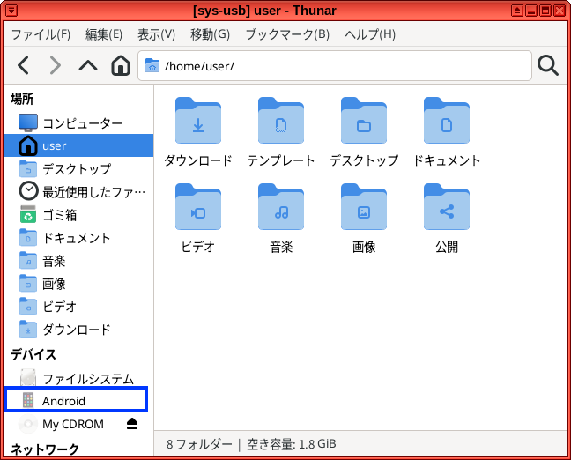Viewport: 571px width, 460px height.
Task: Click the status bar text 8 フォルダー
Action: coord(199,444)
